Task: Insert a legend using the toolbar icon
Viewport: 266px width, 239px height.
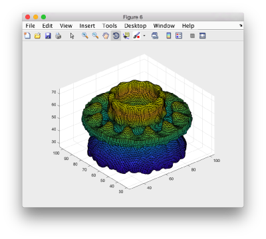Action: pos(179,36)
